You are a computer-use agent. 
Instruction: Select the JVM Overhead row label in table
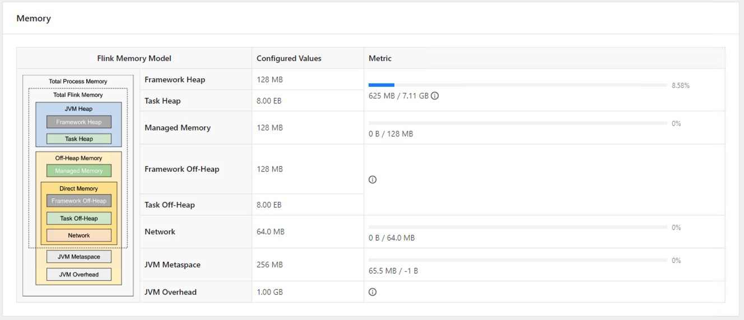(170, 292)
